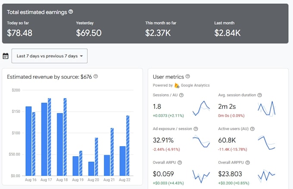Click the Overall ARPU sparkline chart
The image size is (293, 189).
click(201, 176)
